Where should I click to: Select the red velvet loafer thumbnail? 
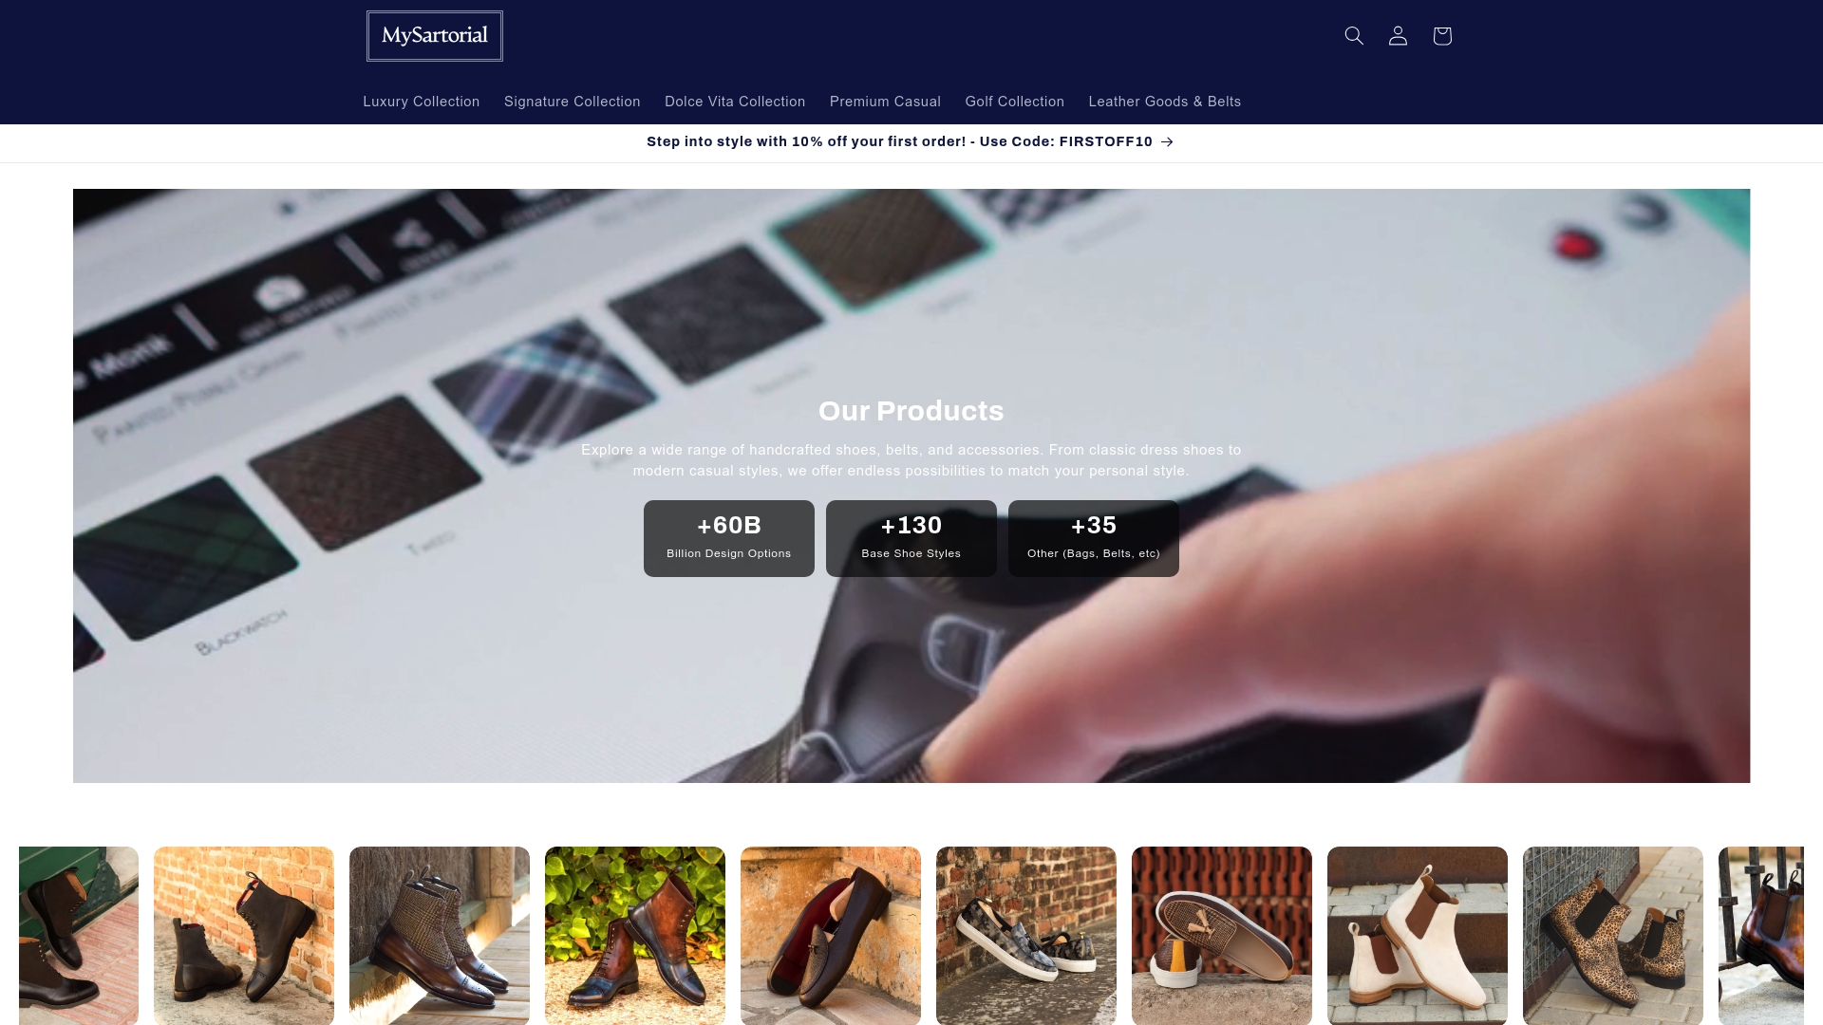pos(830,935)
